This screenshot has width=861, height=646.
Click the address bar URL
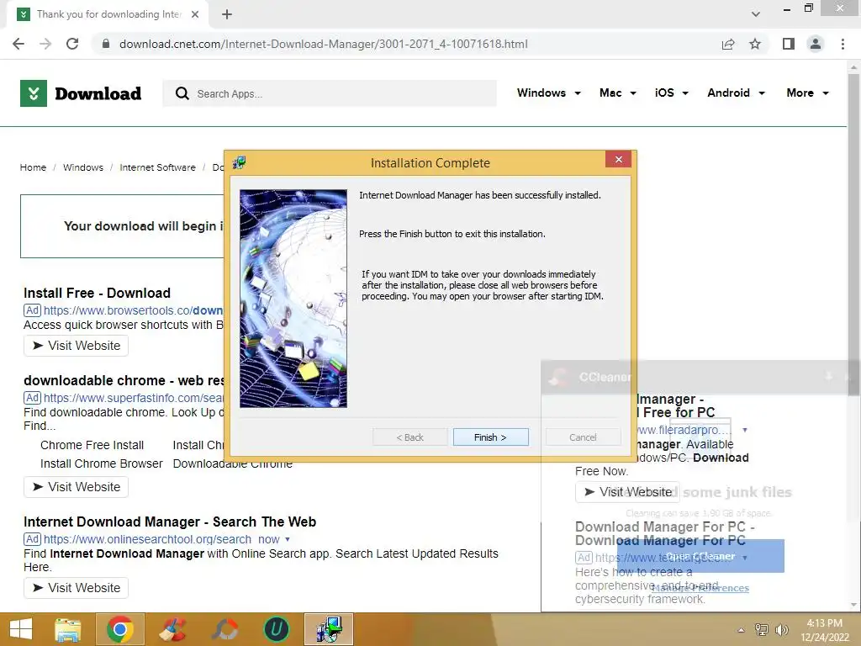point(324,44)
